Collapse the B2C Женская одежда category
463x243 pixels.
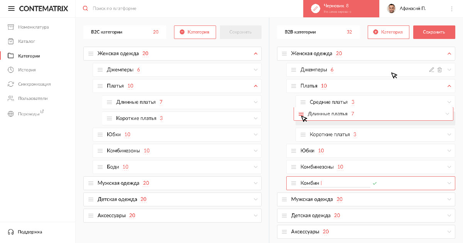[255, 54]
